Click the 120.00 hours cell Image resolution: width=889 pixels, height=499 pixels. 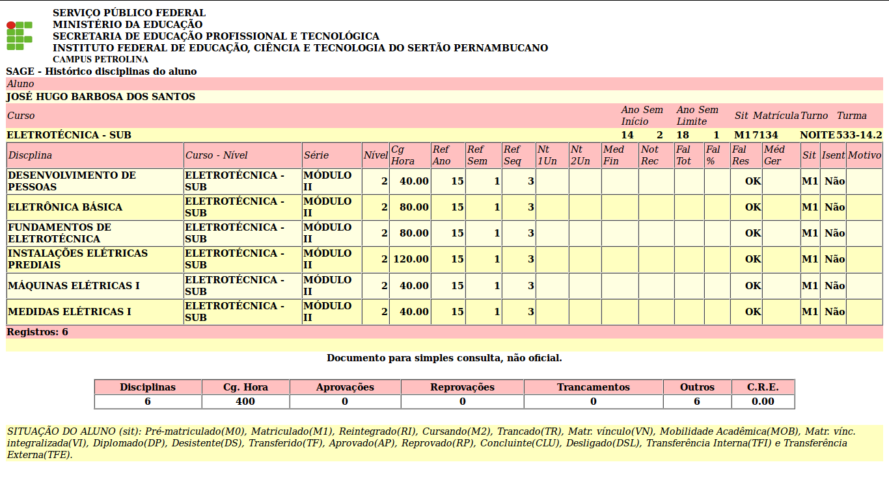[410, 259]
